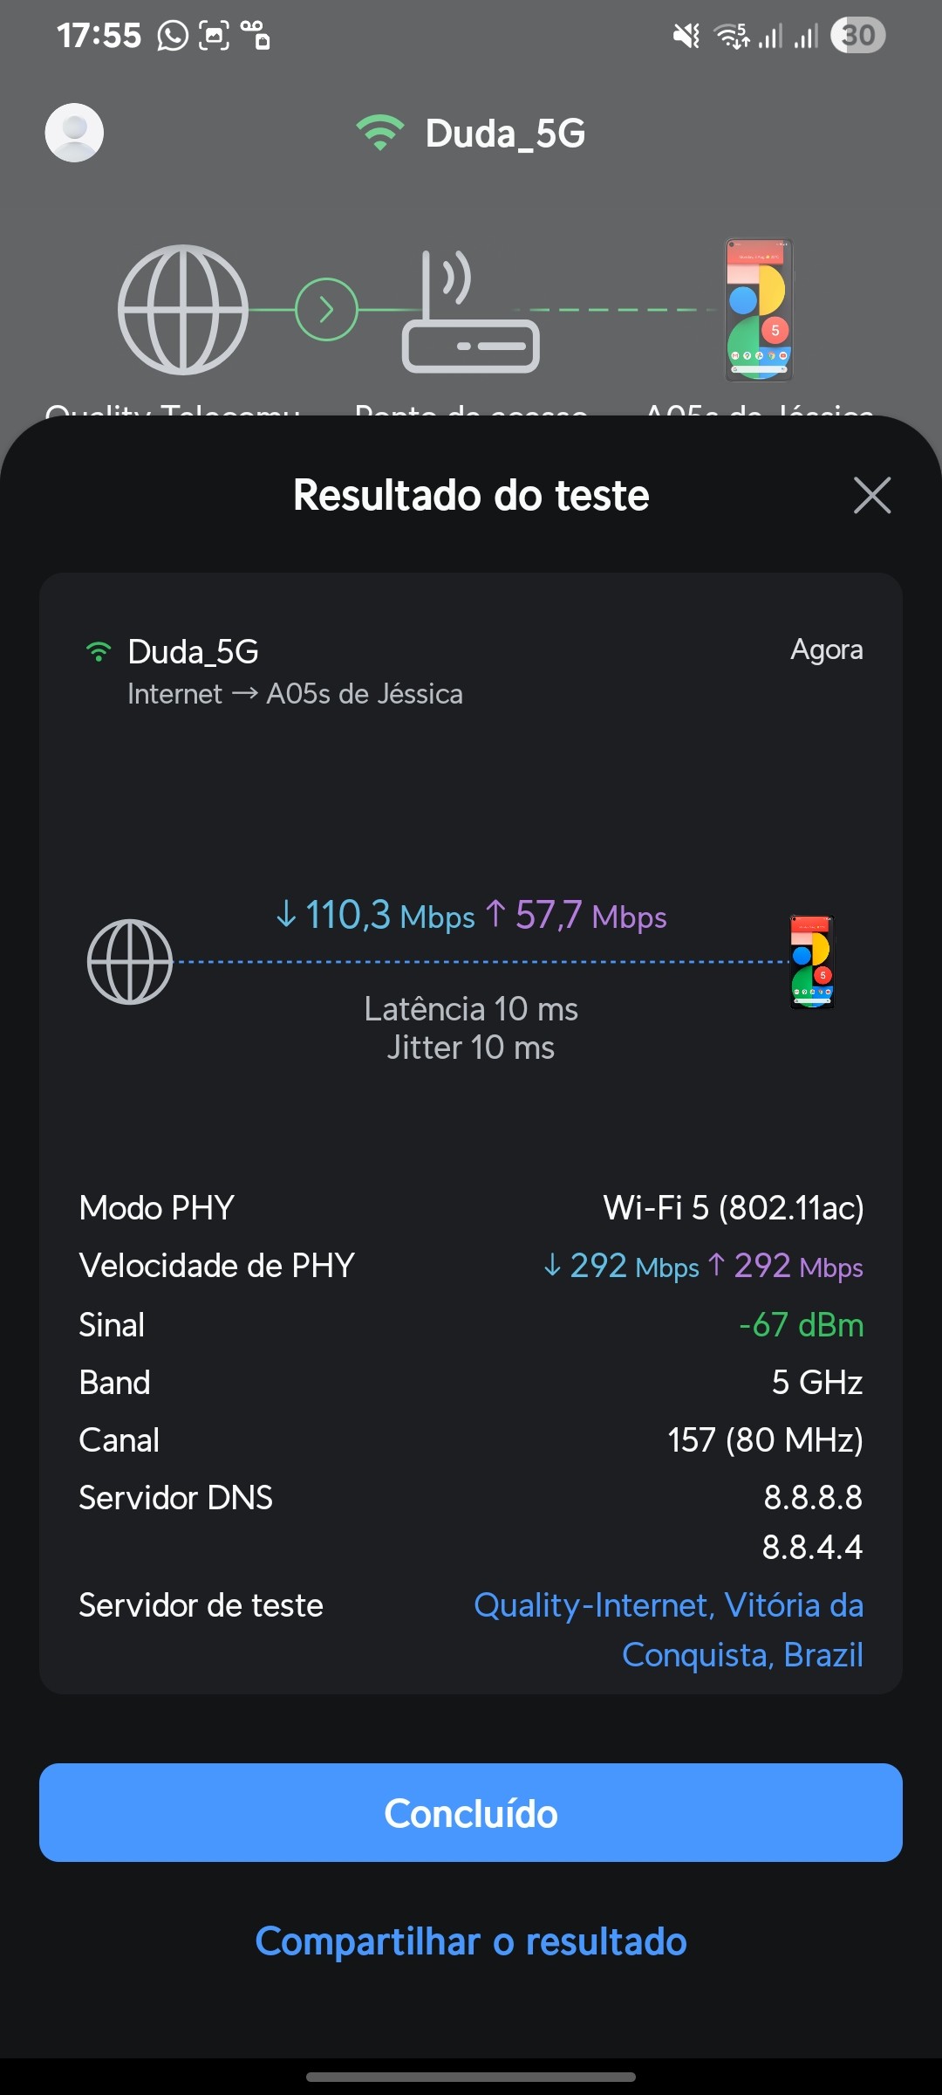Screen dimensions: 942x2095
Task: Tap the green Wi-Fi icon beside Duda_5G header
Action: click(379, 133)
